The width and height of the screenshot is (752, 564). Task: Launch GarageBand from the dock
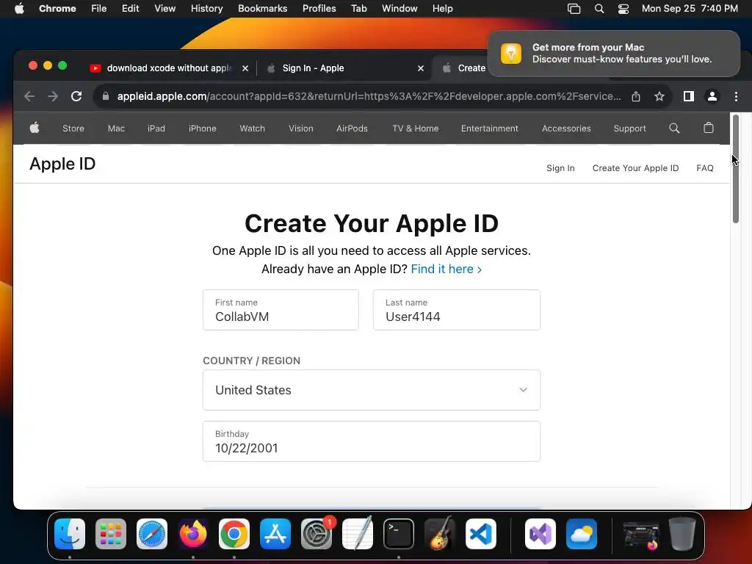pos(440,534)
